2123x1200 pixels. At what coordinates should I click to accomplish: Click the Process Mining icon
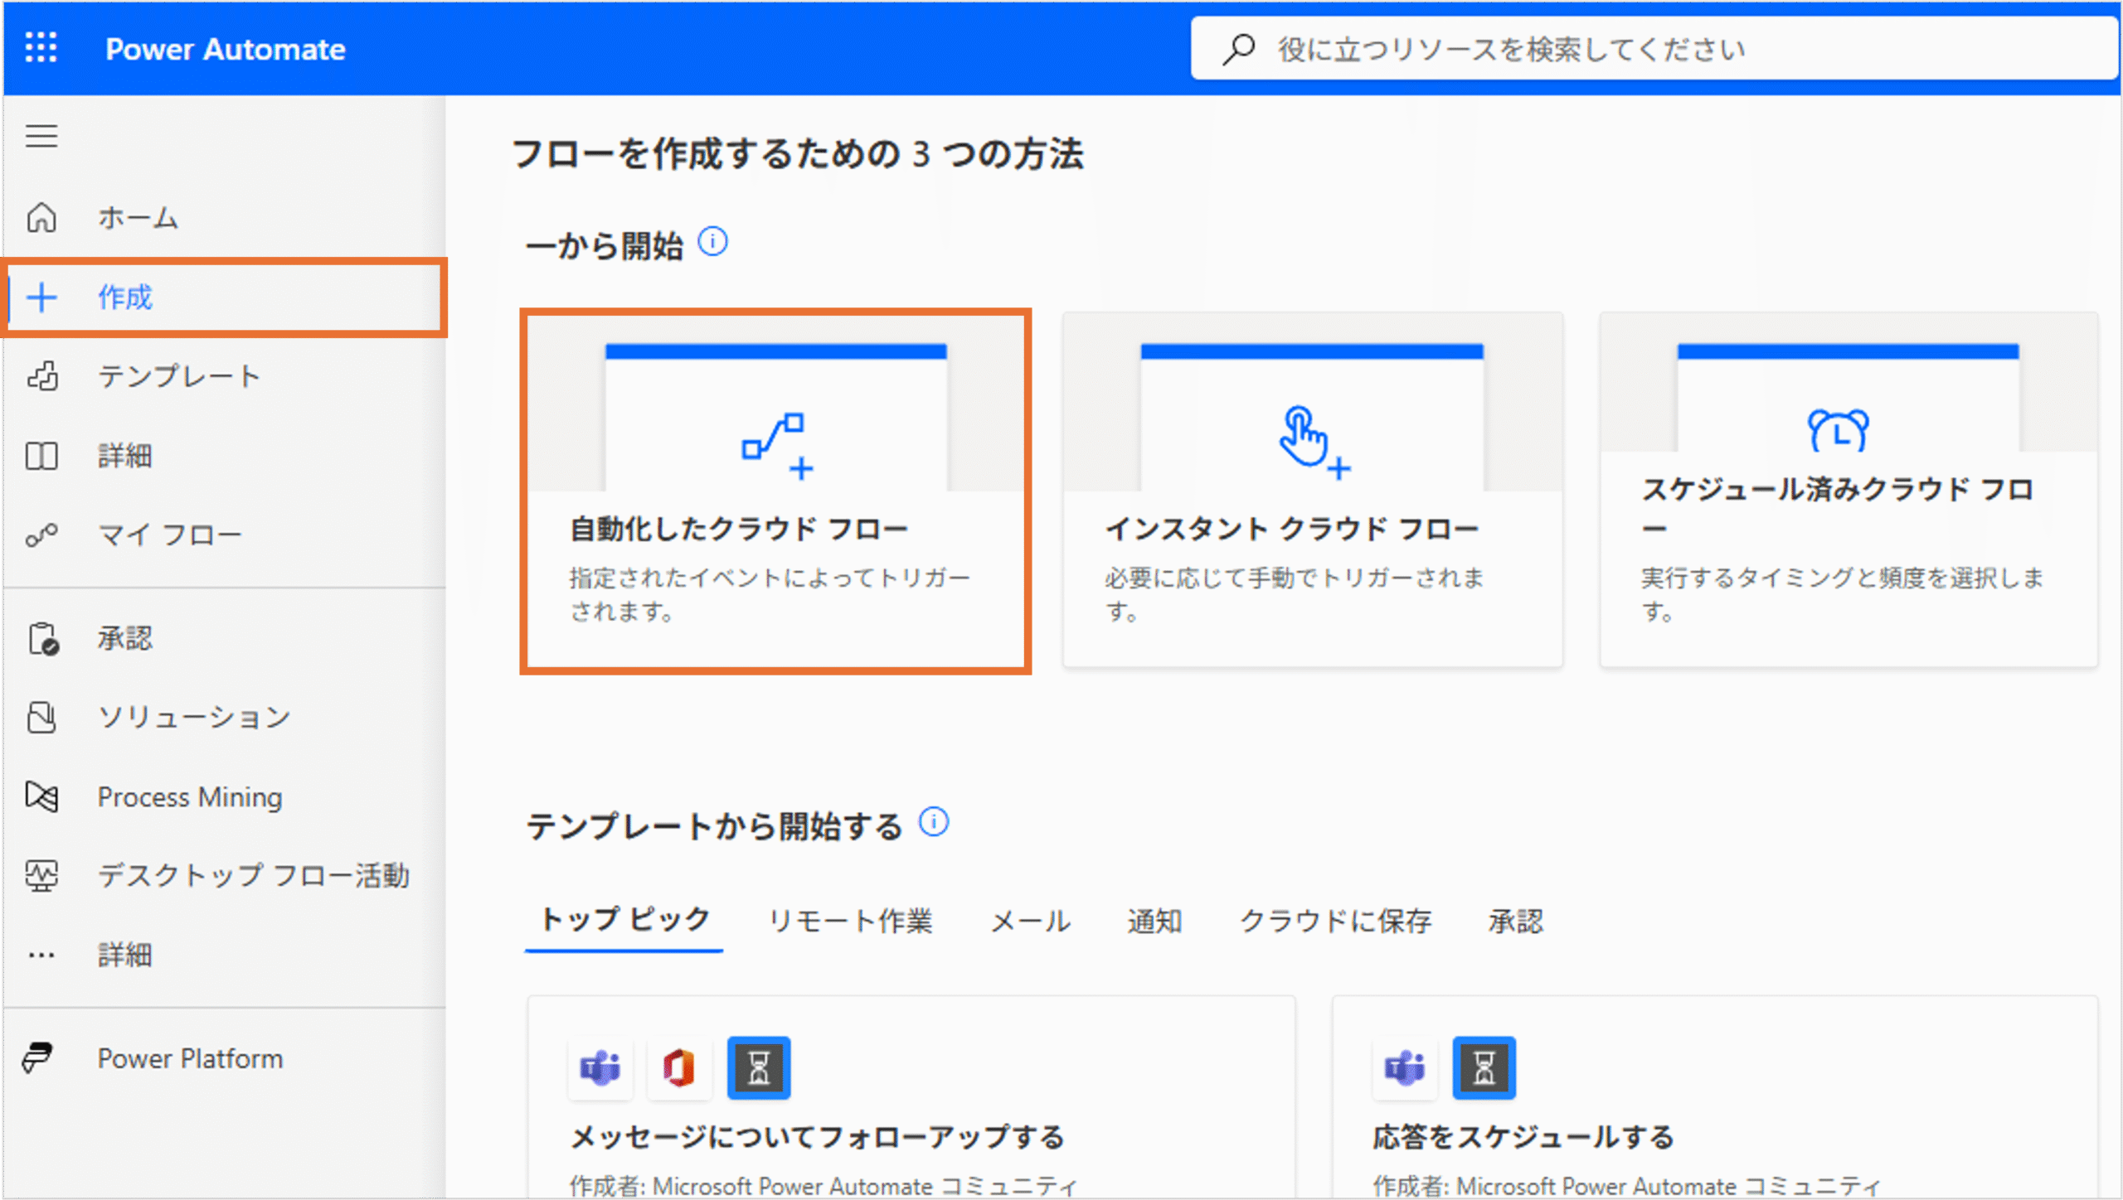click(41, 796)
